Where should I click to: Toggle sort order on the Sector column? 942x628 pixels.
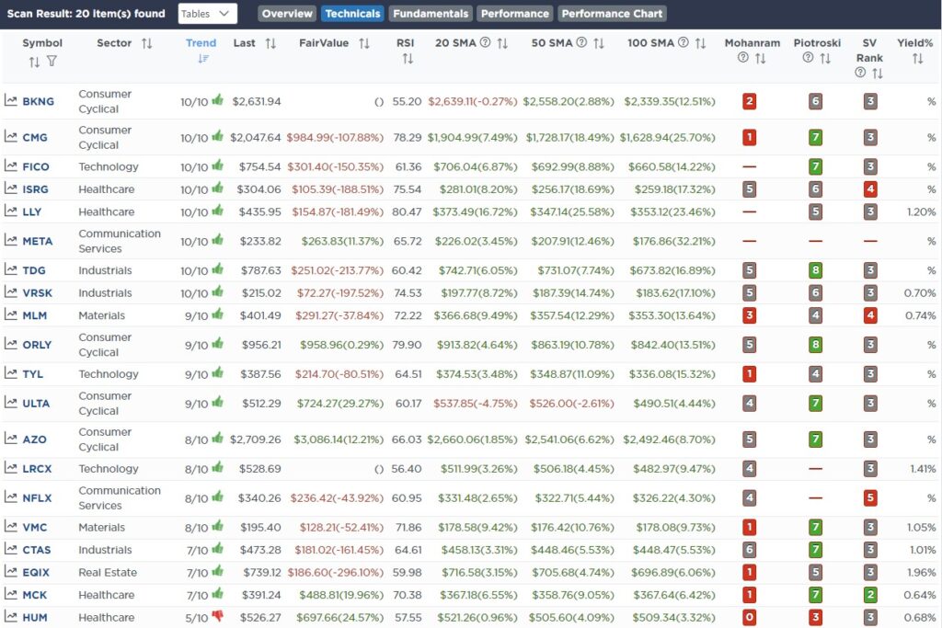[x=147, y=43]
